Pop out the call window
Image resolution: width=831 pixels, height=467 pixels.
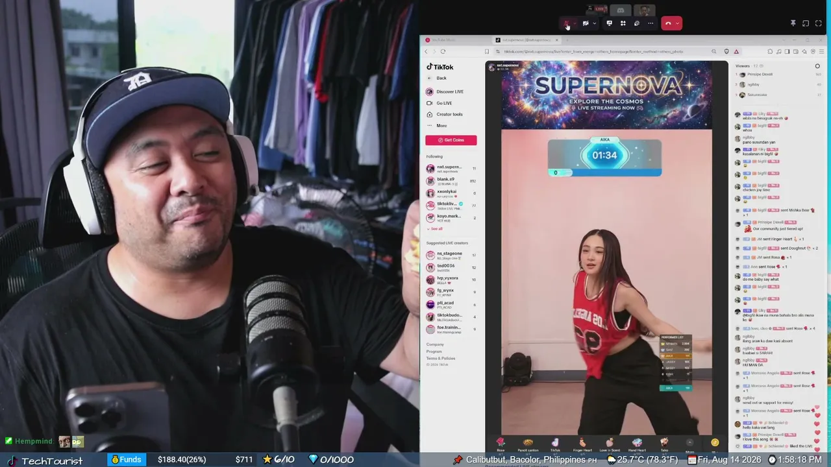tap(806, 23)
